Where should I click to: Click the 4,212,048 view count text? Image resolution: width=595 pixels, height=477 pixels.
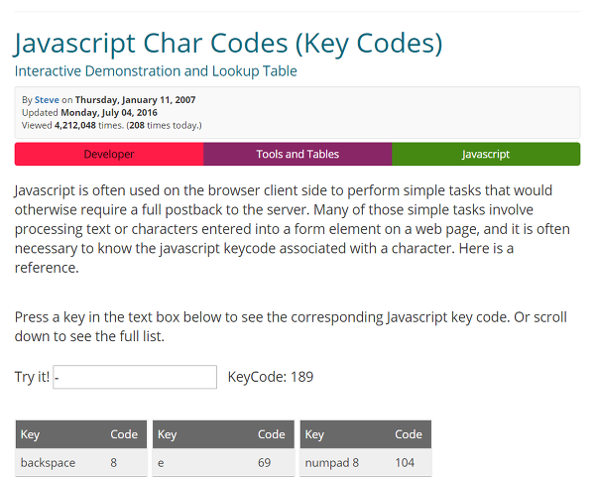pos(75,125)
